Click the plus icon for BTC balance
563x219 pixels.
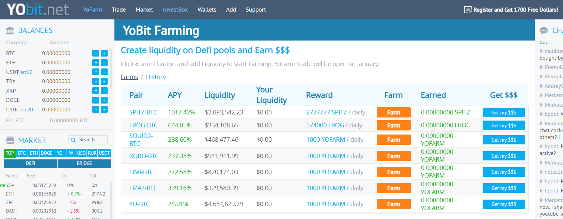coord(96,53)
